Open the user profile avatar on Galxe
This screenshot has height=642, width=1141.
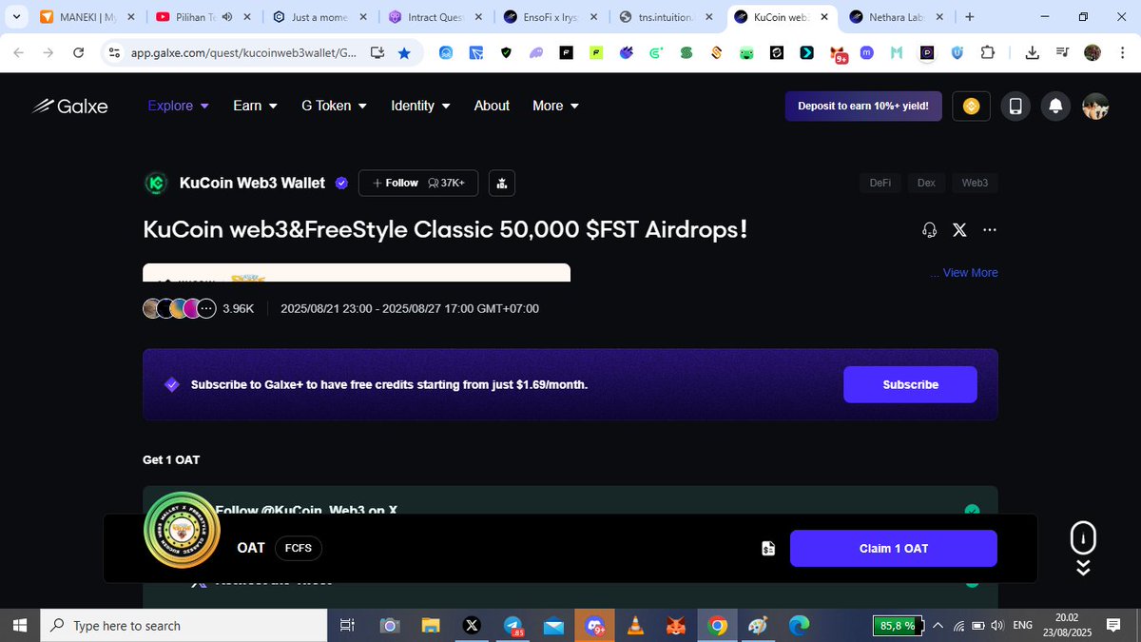coord(1095,107)
